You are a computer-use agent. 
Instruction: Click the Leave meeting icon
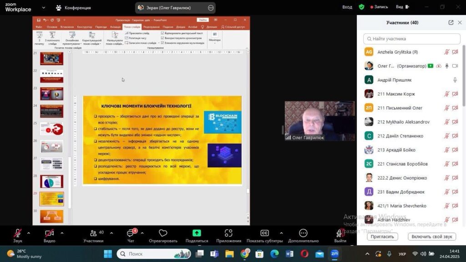(340, 233)
